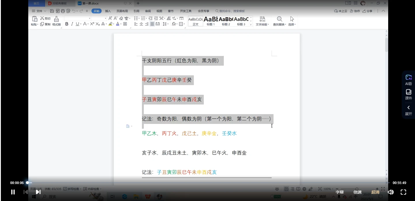Click the Save icon in quick access bar
The width and height of the screenshot is (415, 201).
click(x=52, y=11)
